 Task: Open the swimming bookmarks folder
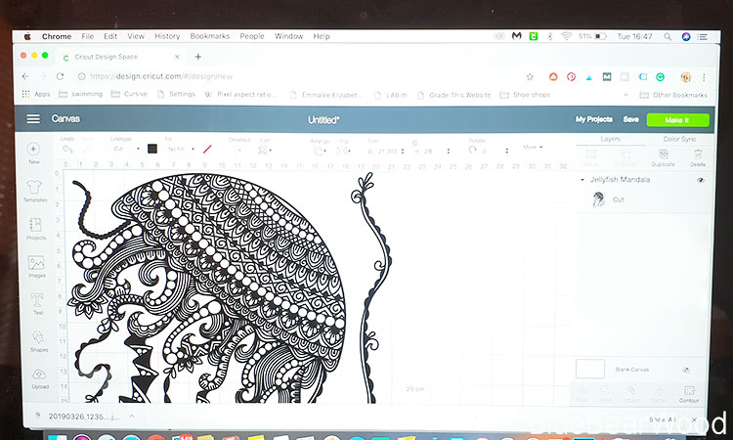click(80, 94)
